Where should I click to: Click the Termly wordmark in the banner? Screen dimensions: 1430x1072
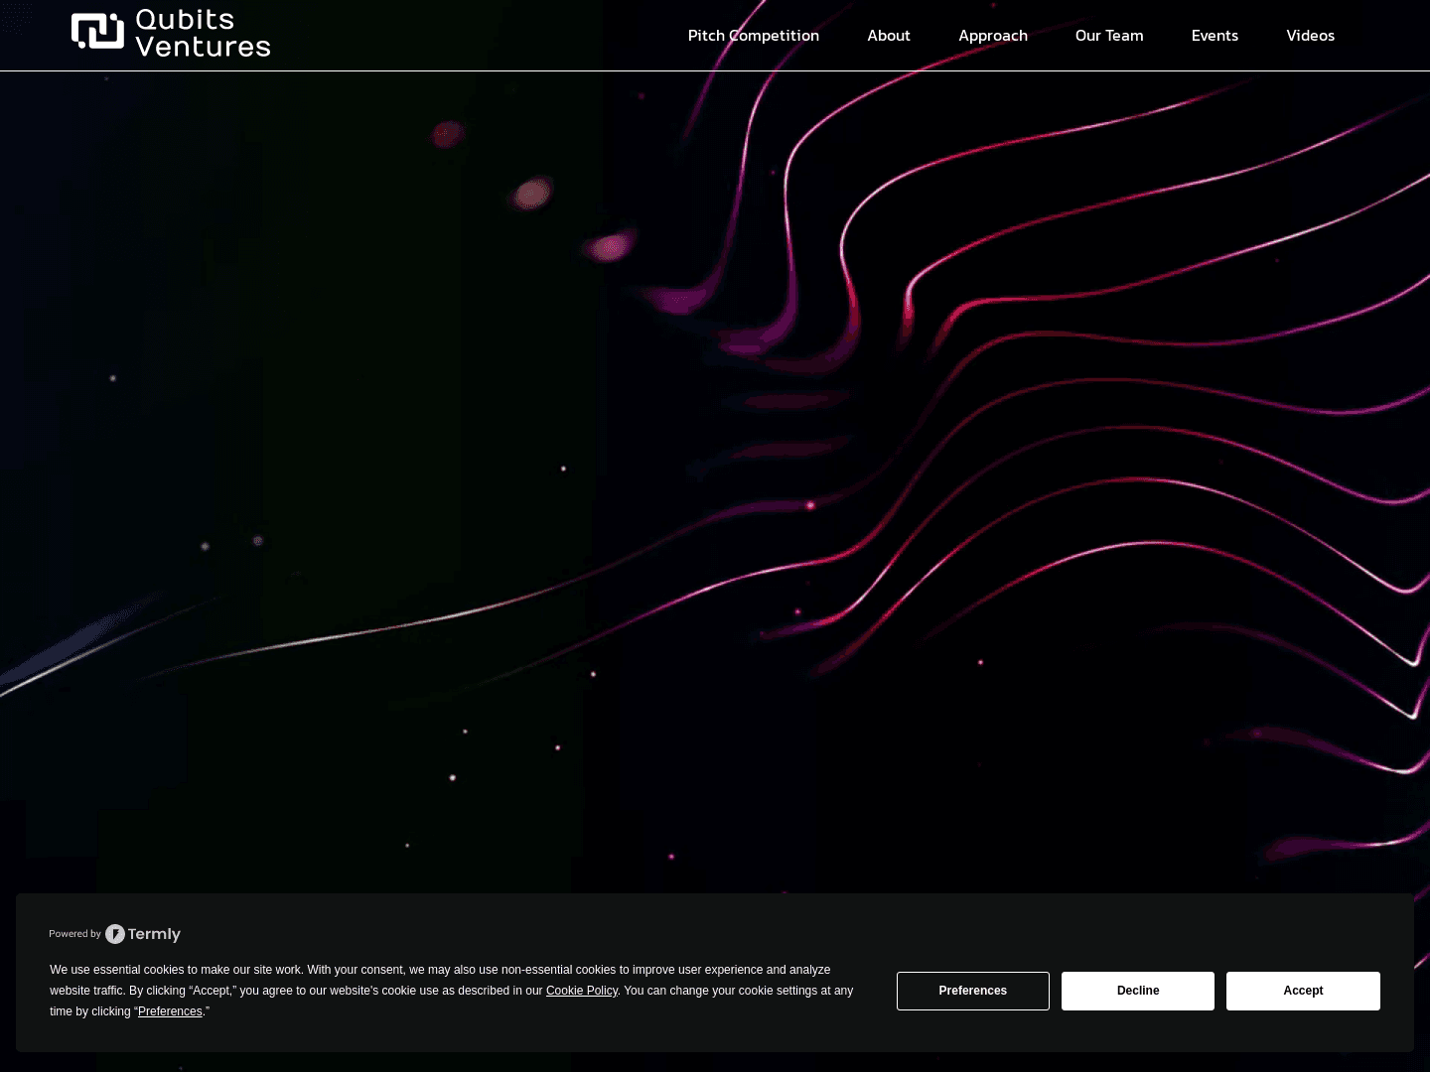click(154, 934)
